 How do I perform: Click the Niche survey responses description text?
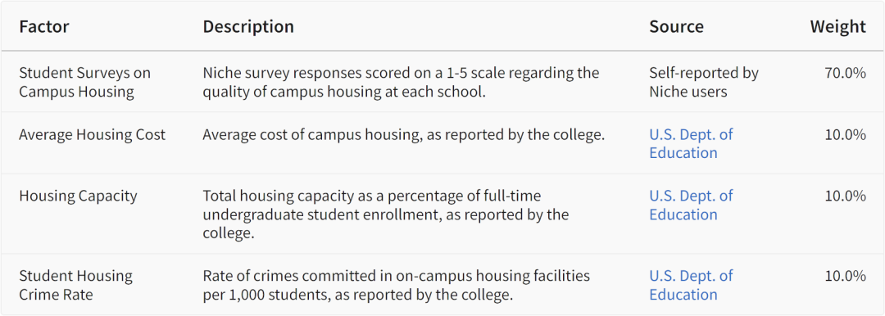[401, 82]
